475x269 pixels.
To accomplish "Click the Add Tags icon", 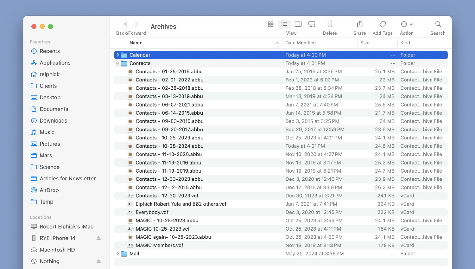I will pyautogui.click(x=383, y=24).
